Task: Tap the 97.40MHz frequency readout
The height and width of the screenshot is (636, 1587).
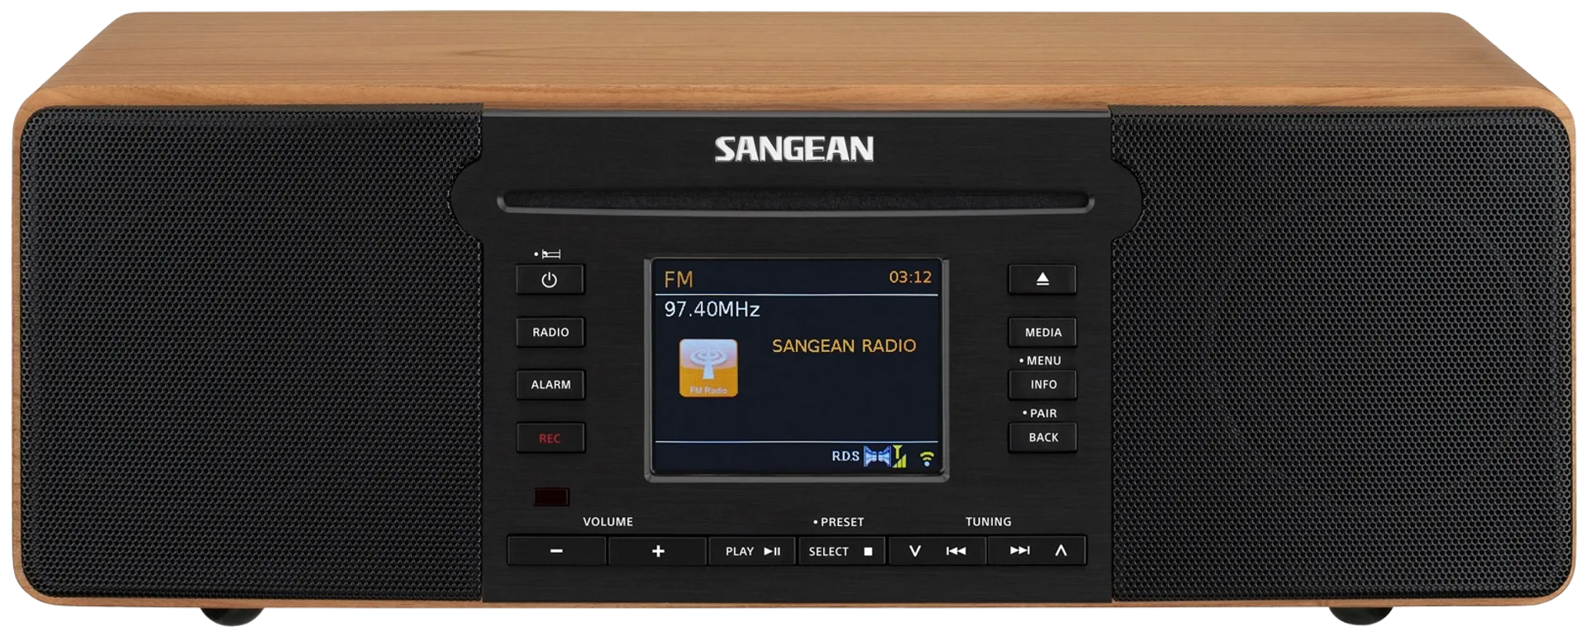Action: (712, 310)
